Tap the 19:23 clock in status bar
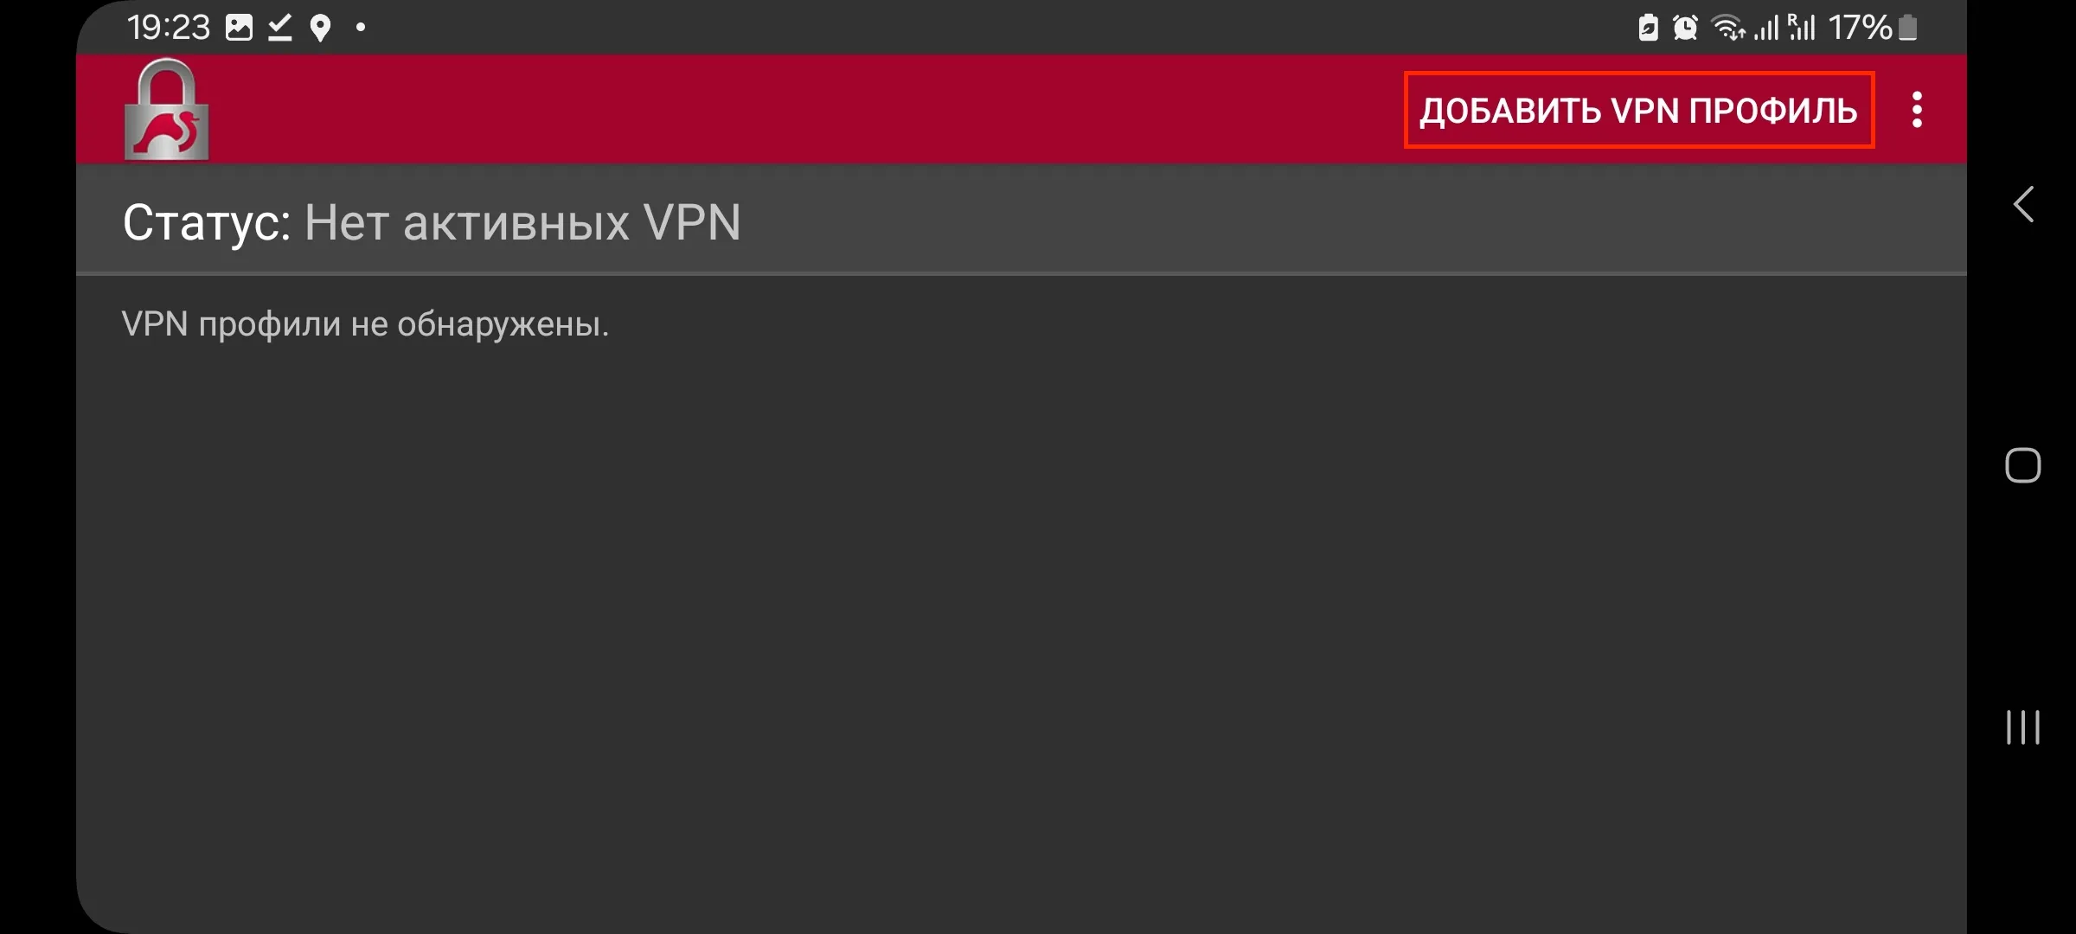The width and height of the screenshot is (2076, 934). tap(169, 28)
